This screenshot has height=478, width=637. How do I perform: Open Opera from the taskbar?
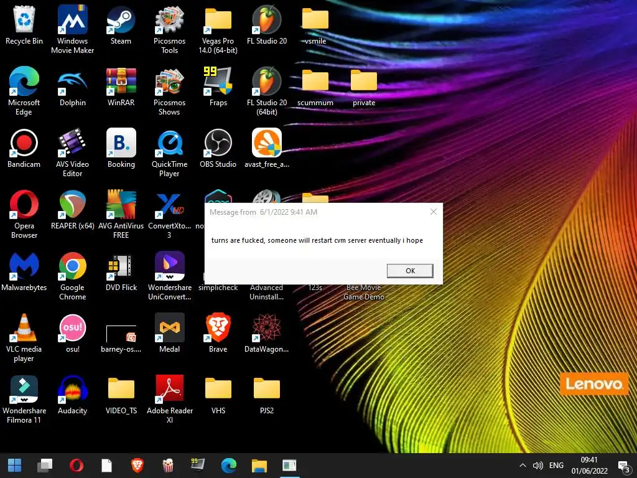(x=76, y=466)
